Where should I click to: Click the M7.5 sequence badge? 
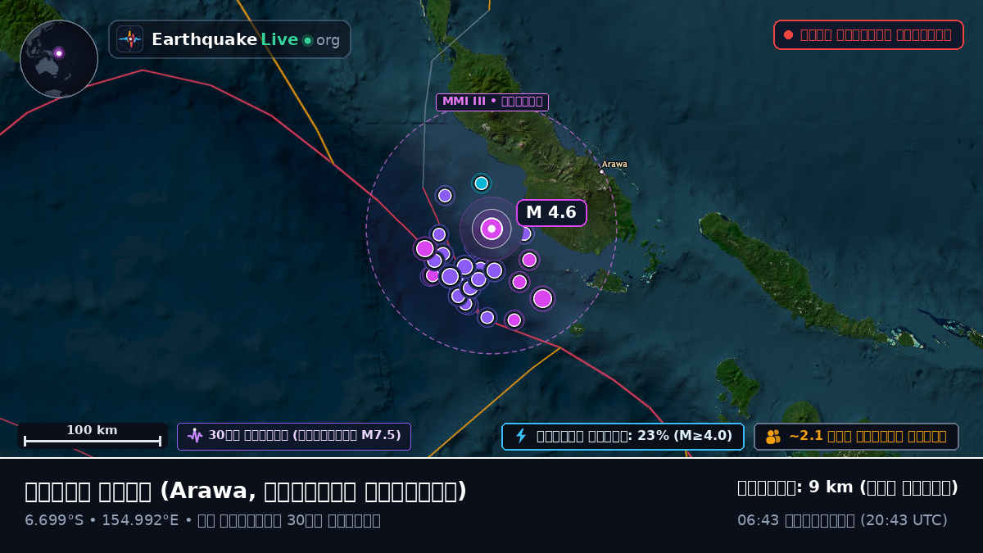[x=294, y=436]
